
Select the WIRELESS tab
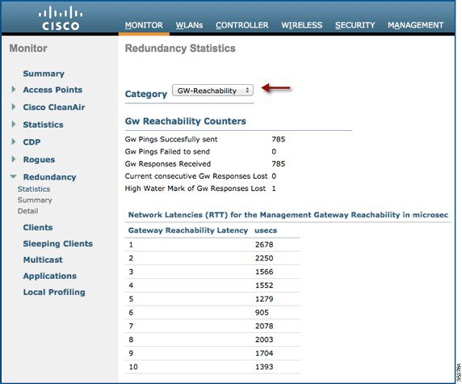click(x=302, y=25)
